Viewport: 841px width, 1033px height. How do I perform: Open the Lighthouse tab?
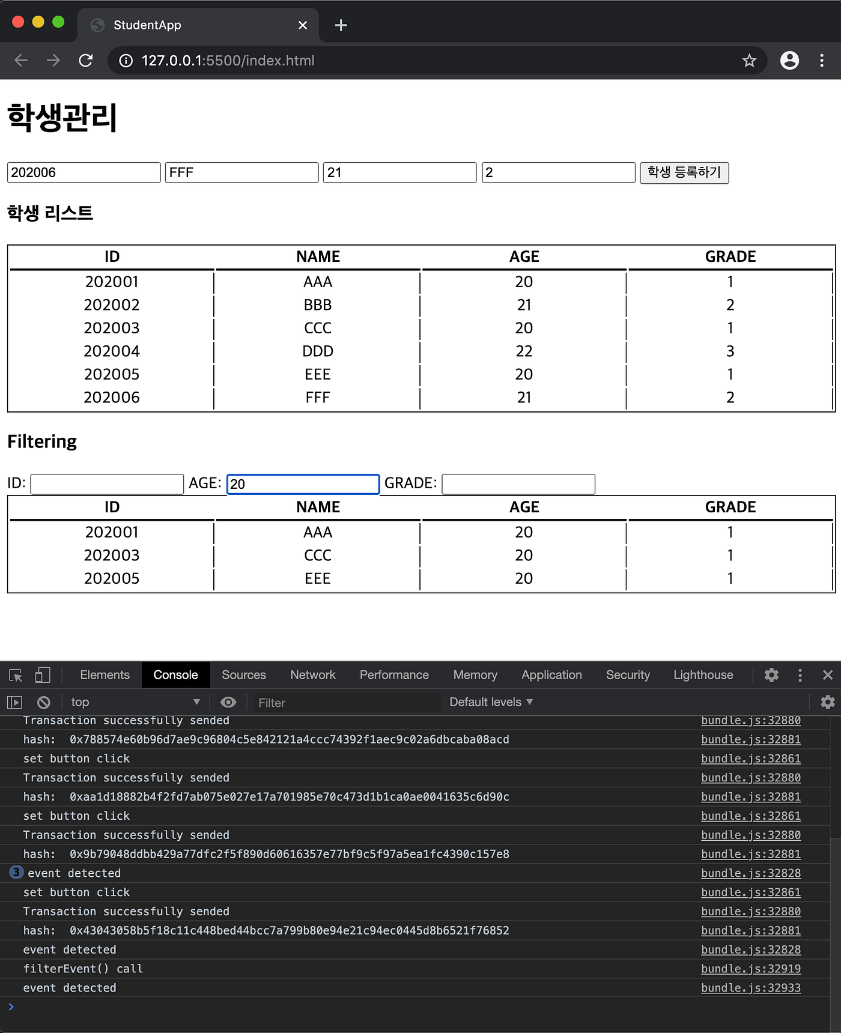pyautogui.click(x=703, y=675)
